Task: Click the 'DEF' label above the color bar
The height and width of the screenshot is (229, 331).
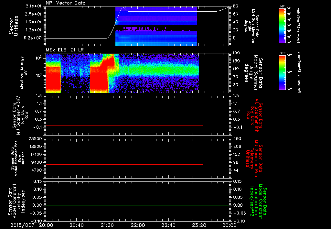Action: pos(282,53)
